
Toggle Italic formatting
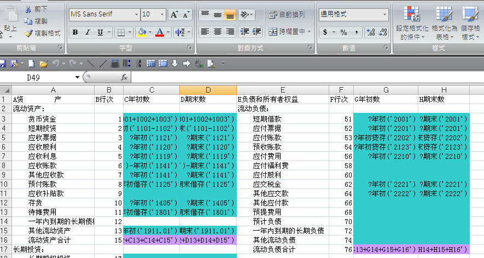(88, 32)
